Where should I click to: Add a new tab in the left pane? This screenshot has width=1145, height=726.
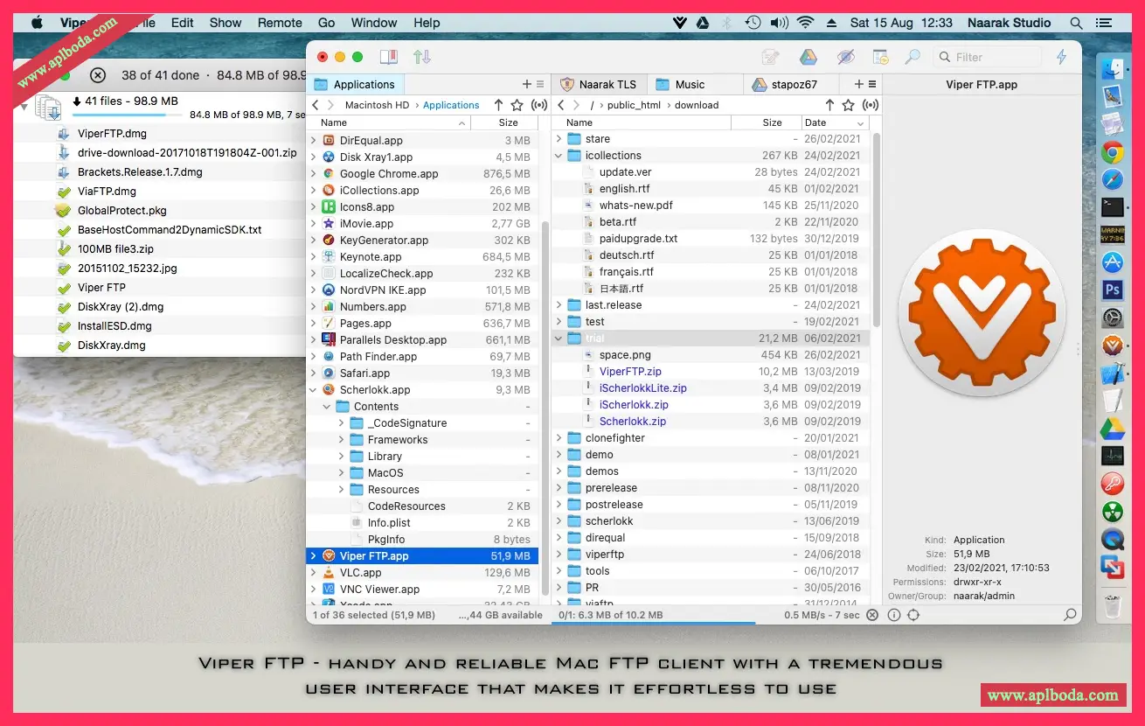[x=526, y=84]
